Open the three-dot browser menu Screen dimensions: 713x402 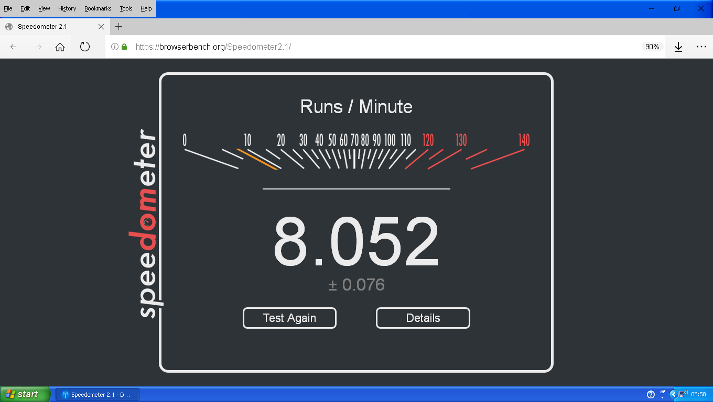pos(701,47)
